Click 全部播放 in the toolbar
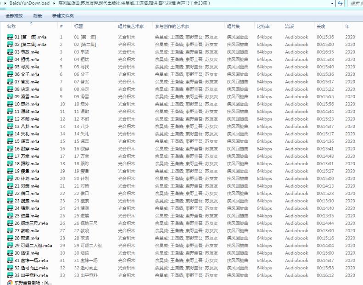363x285 pixels. 15,16
